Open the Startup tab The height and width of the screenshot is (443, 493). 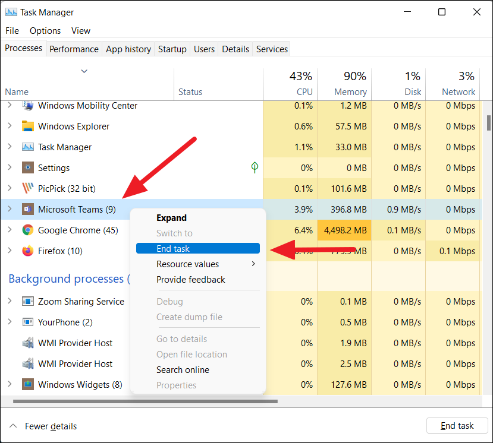pos(172,49)
